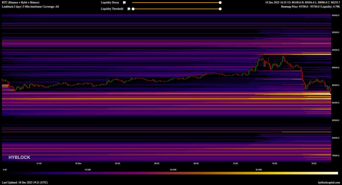Click the 06:00 time axis label
342x185 pixels.
tap(157, 163)
